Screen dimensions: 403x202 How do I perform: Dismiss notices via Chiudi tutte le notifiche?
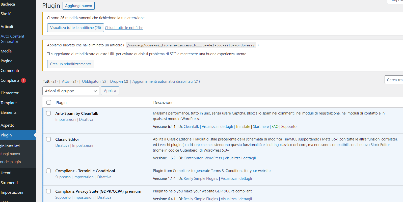pyautogui.click(x=124, y=28)
